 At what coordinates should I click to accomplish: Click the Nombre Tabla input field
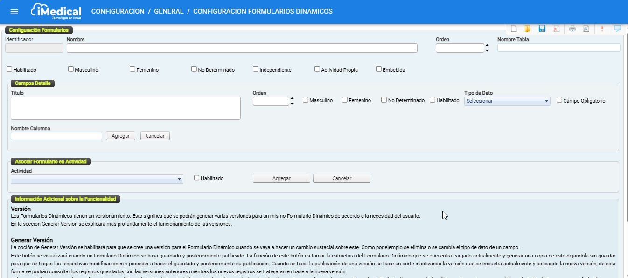click(x=558, y=48)
